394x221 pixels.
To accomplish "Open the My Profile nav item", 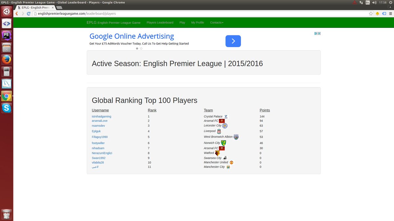I will (198, 23).
